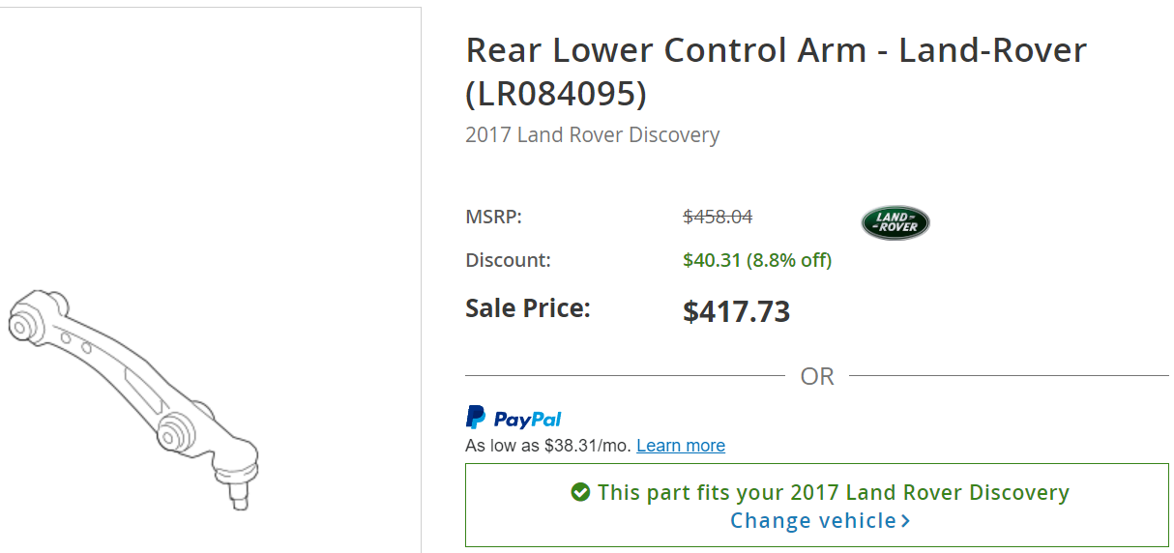Viewport: 1174px width, 553px height.
Task: Click the PayPal wordmark text
Action: [528, 419]
